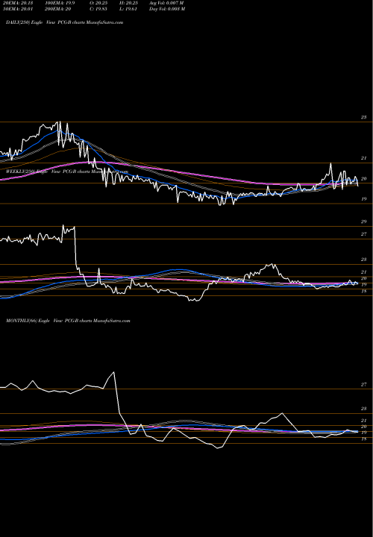Click the 27 price label on monthly chart
The height and width of the screenshot is (537, 373).
click(x=363, y=385)
